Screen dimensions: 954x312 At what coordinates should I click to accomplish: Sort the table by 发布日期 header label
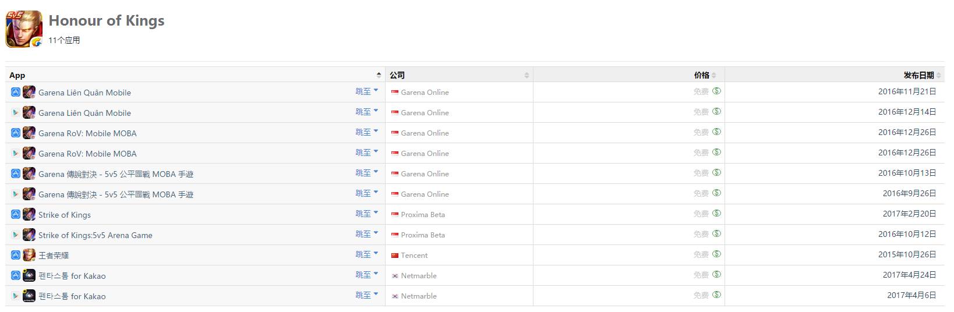coord(919,75)
